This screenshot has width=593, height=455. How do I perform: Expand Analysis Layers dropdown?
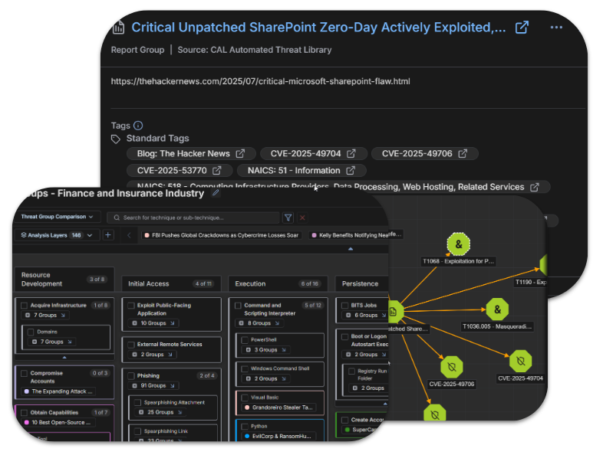[x=57, y=235]
